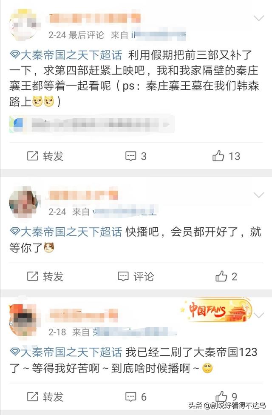Expand options chevron on second post
272x415 pixels.
(x=258, y=195)
